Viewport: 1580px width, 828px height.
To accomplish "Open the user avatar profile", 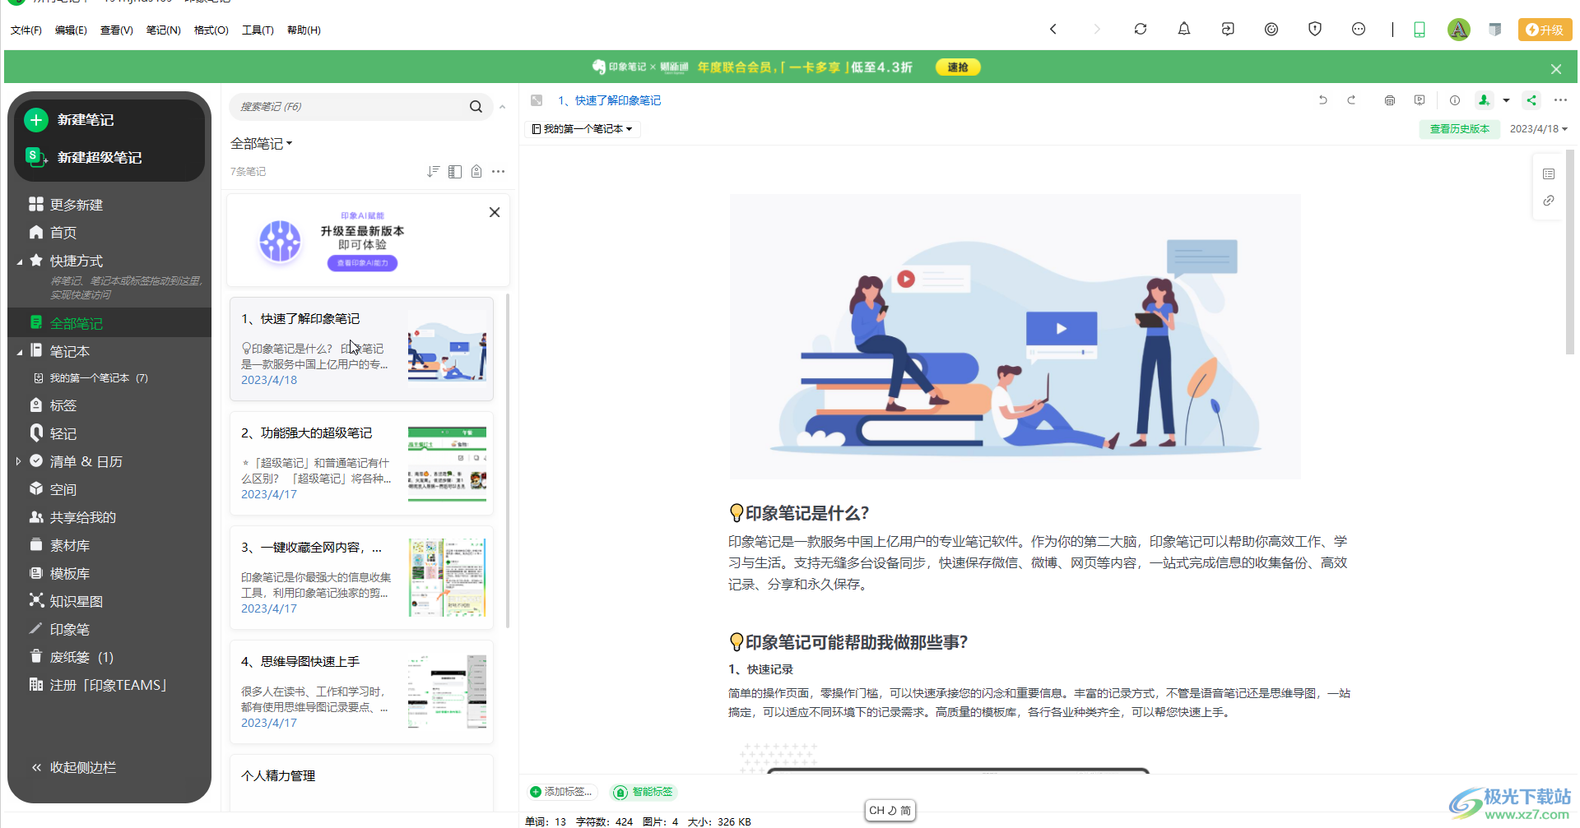I will (1459, 30).
